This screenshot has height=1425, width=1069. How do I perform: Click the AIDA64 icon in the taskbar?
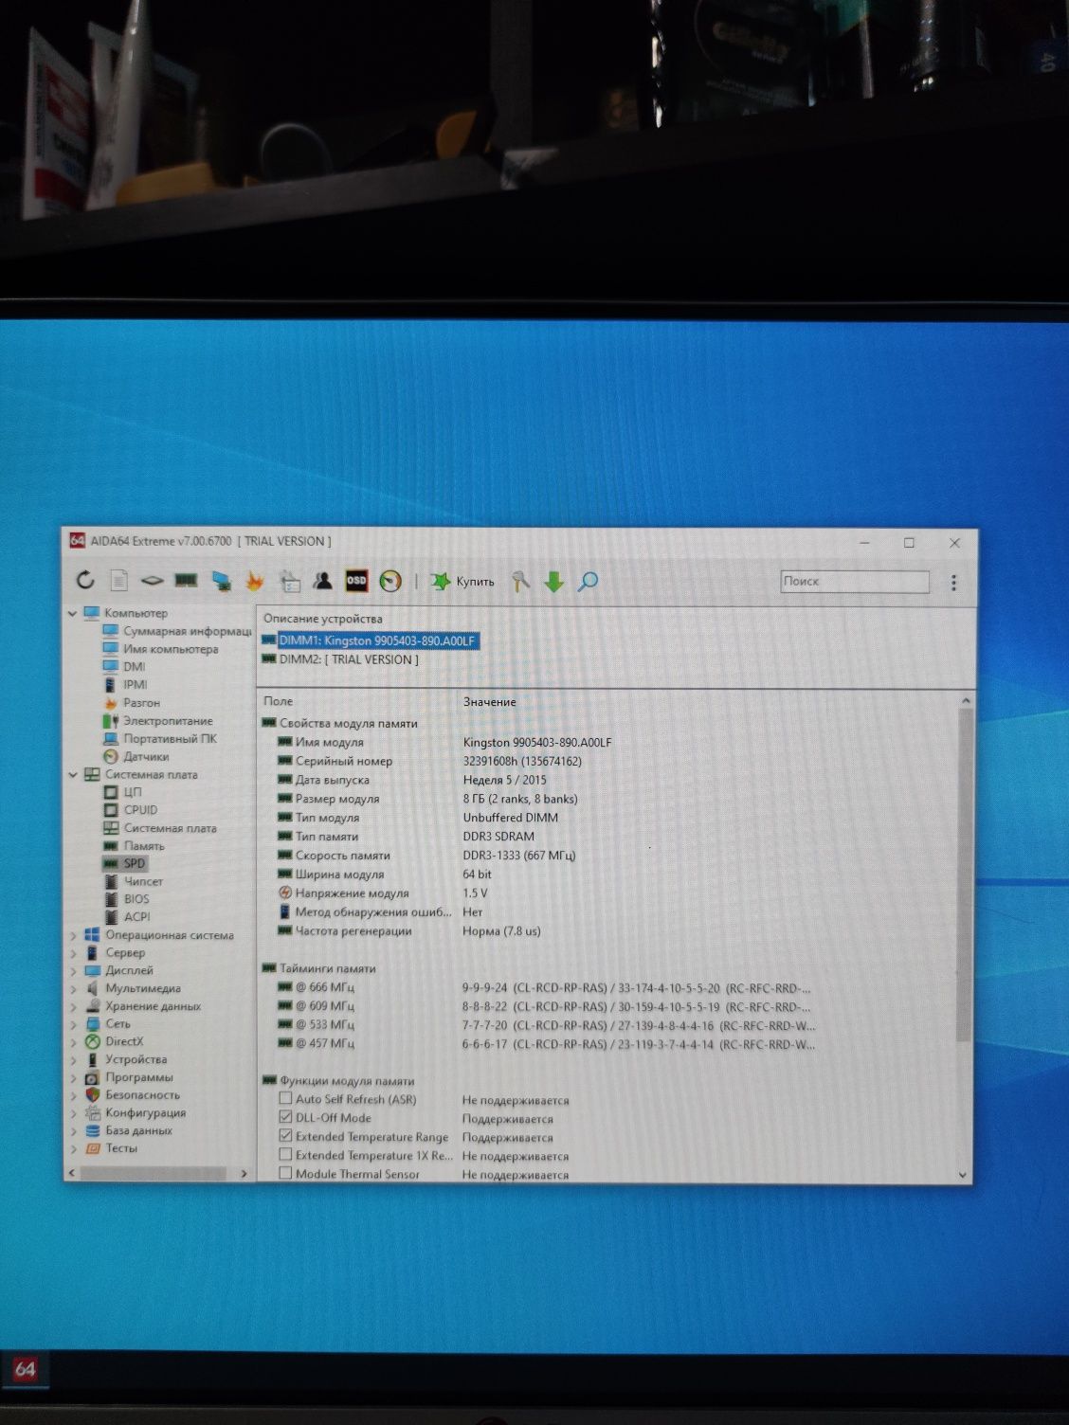click(25, 1369)
